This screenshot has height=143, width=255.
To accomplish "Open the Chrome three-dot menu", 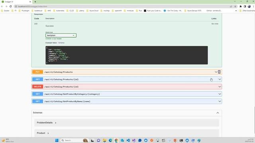I will coord(253,6).
